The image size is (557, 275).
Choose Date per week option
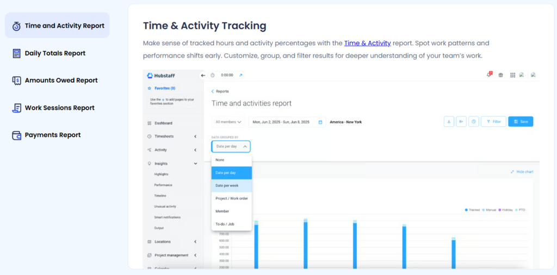click(x=232, y=185)
